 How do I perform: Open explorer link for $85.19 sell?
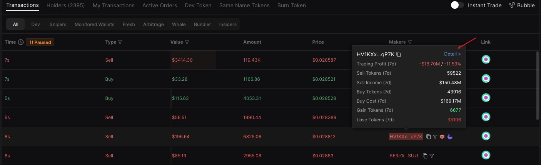pos(486,155)
